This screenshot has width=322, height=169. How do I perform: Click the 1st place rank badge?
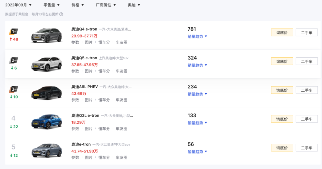(x=14, y=32)
